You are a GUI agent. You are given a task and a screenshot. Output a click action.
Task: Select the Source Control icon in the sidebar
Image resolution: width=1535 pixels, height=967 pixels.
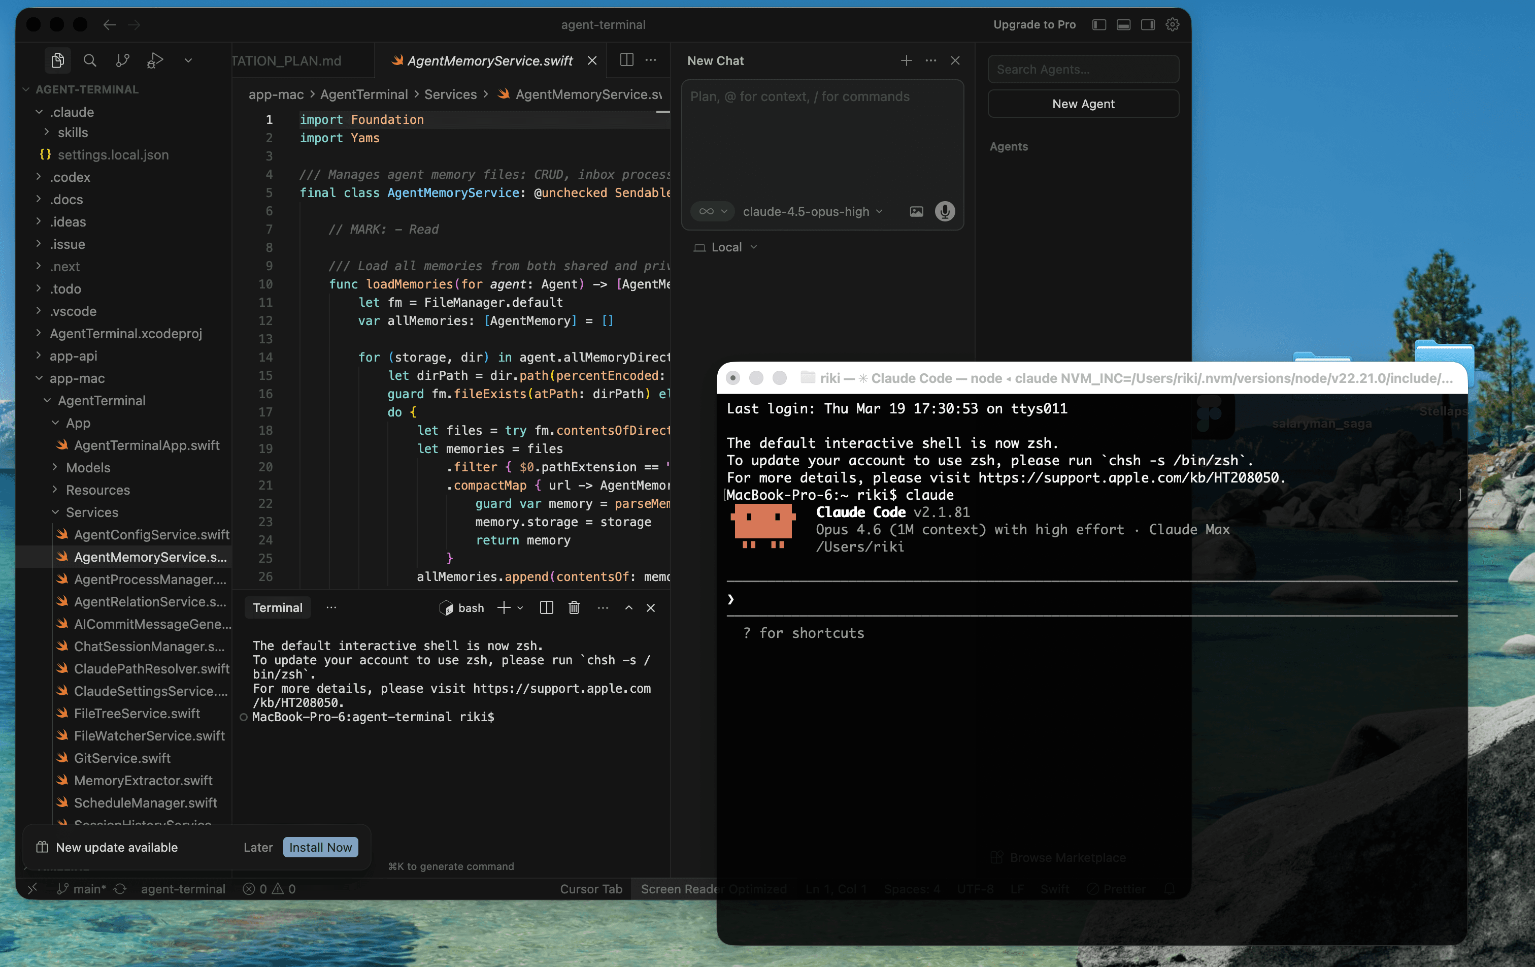coord(122,60)
